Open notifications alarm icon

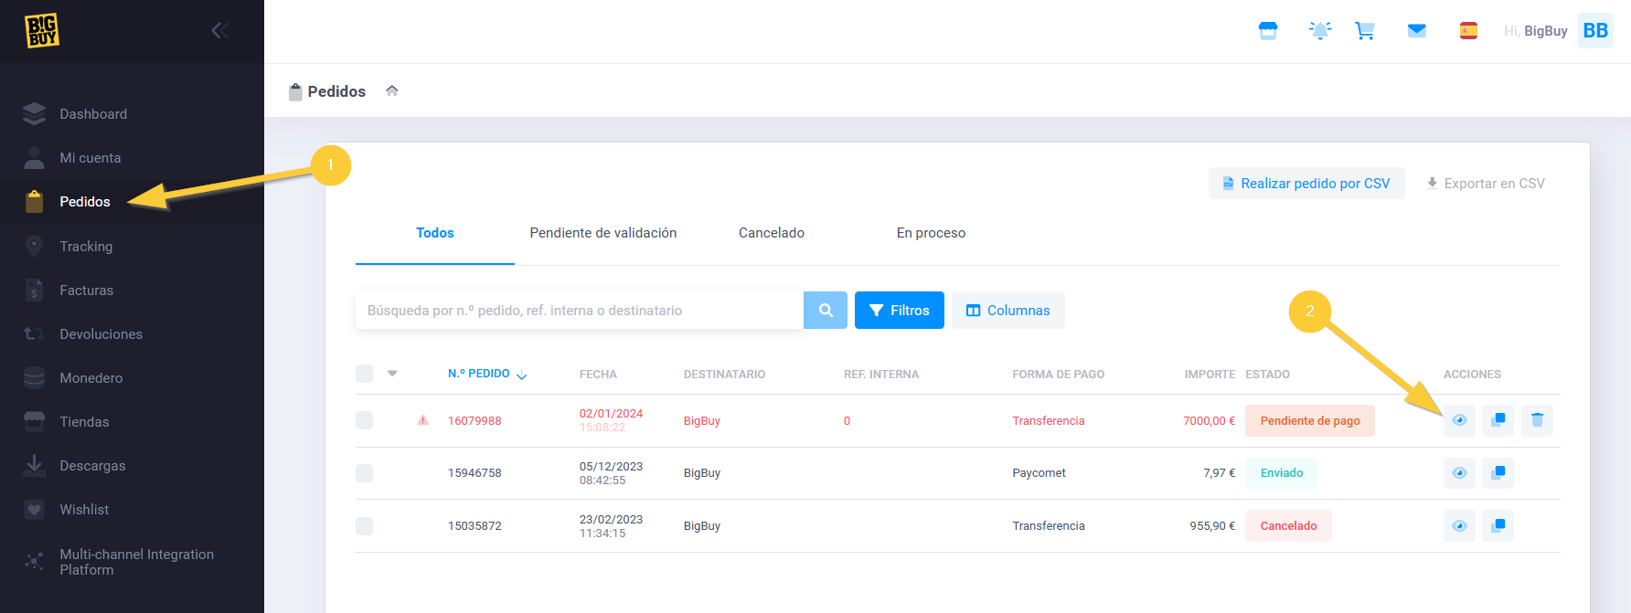click(x=1320, y=31)
